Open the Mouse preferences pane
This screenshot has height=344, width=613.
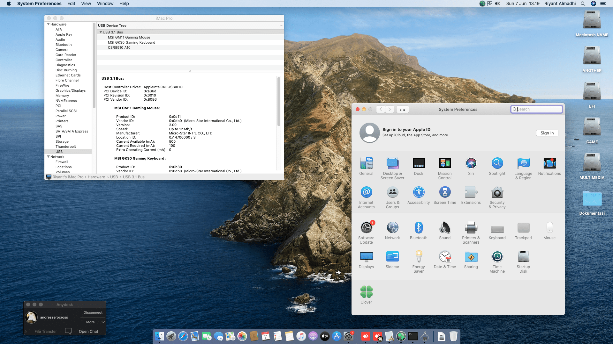tap(549, 231)
